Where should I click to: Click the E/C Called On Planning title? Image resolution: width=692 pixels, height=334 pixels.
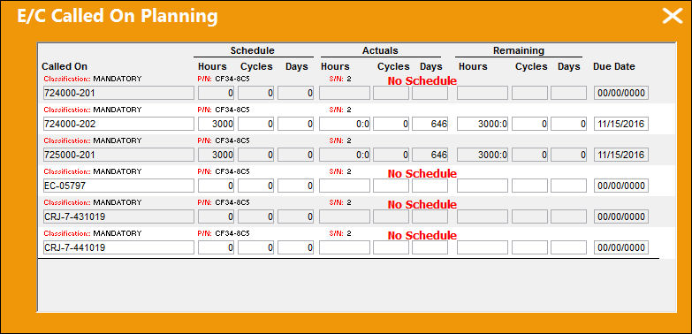coord(118,16)
